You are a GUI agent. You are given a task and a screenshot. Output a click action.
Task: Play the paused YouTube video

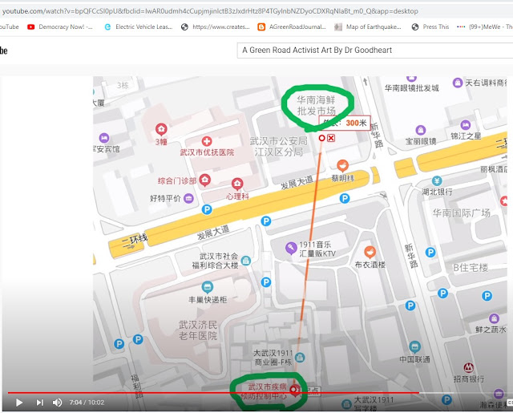pyautogui.click(x=19, y=403)
